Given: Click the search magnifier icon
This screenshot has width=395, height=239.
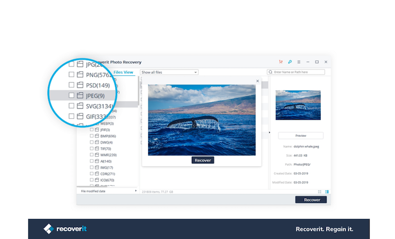Looking at the screenshot, I should click(271, 72).
